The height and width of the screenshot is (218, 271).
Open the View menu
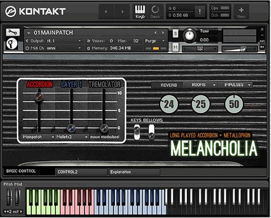[x=241, y=12]
